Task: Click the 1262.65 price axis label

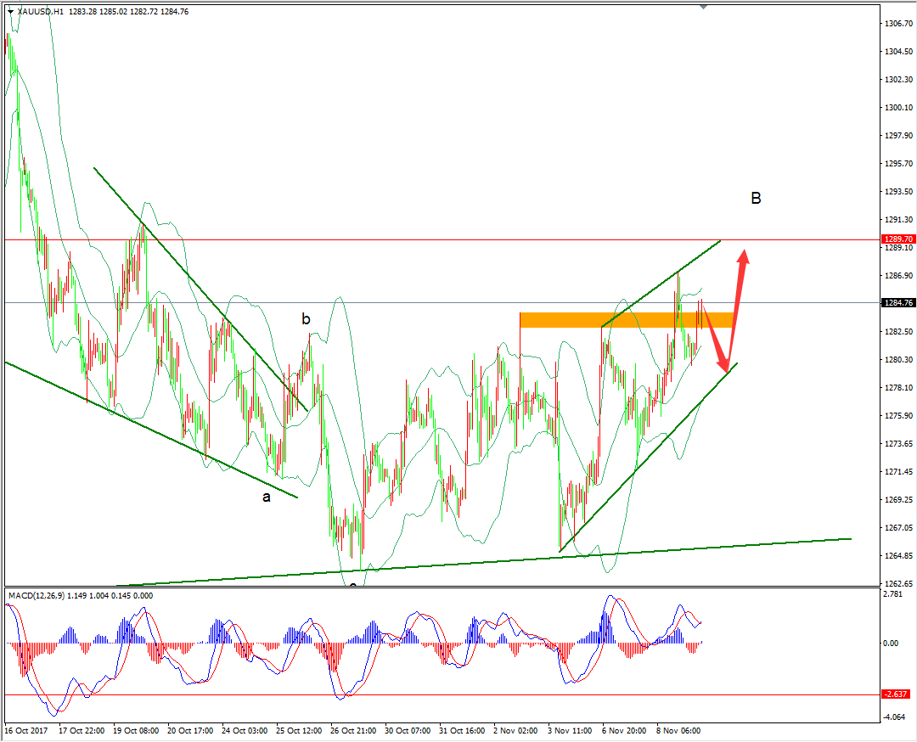Action: pos(899,584)
